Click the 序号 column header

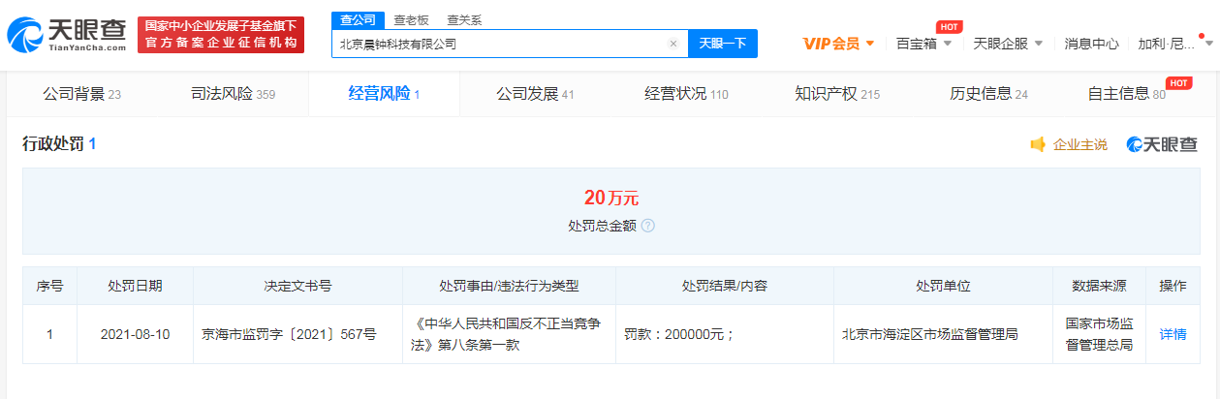point(49,287)
